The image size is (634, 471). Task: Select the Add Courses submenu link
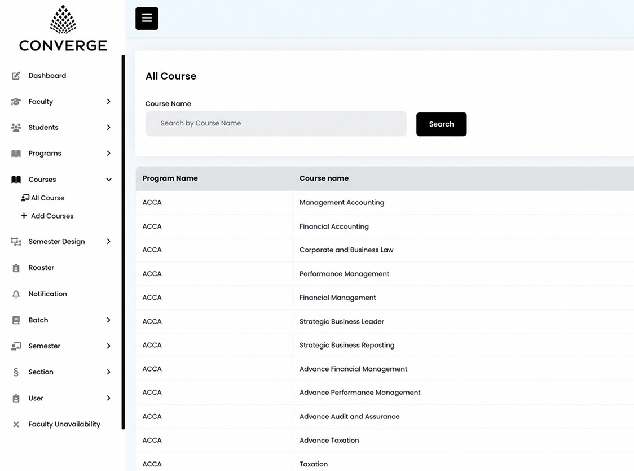(52, 216)
